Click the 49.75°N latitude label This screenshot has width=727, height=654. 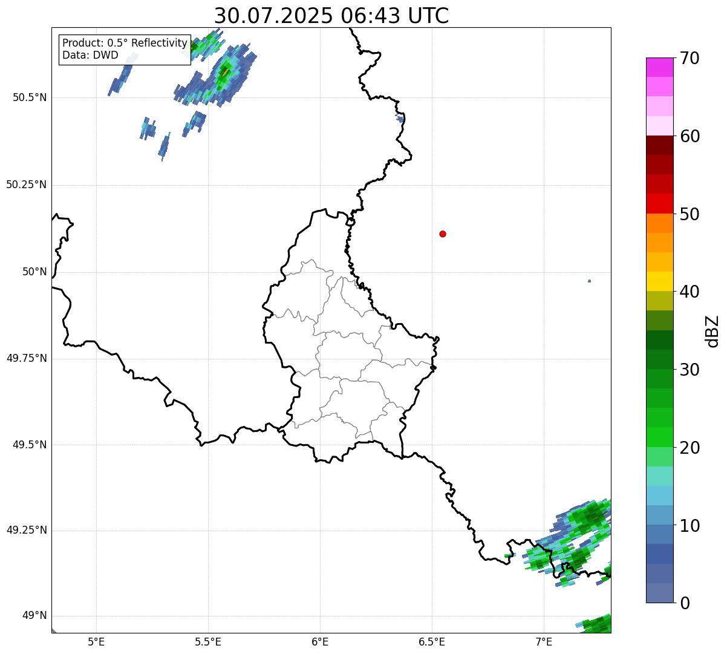[x=26, y=358]
